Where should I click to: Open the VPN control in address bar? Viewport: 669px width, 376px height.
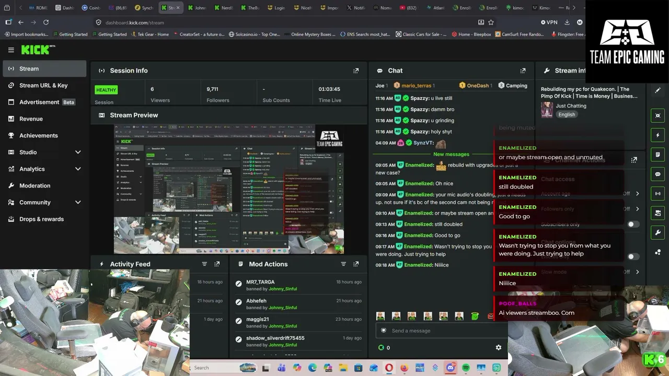(549, 22)
